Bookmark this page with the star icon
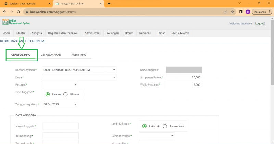The height and width of the screenshot is (144, 274). coord(233,12)
